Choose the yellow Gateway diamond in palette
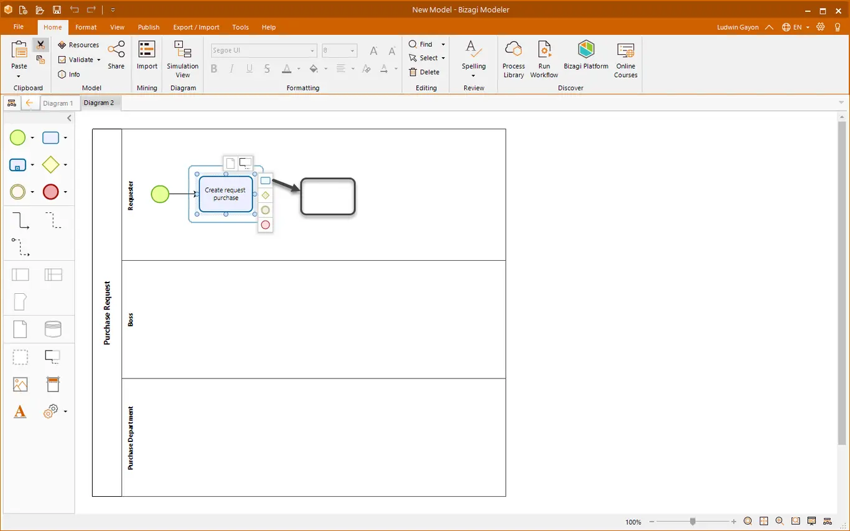Viewport: 850px width, 531px height. (50, 165)
